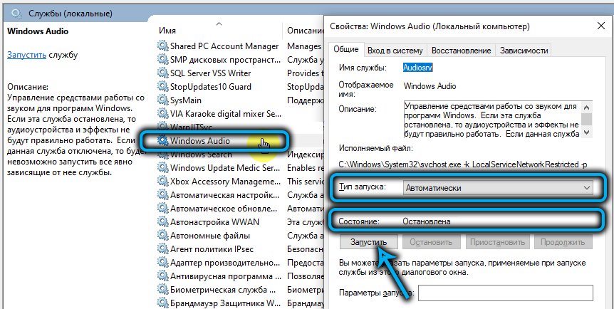Switch to the Вход в систему tab
The width and height of the screenshot is (614, 309).
point(395,51)
